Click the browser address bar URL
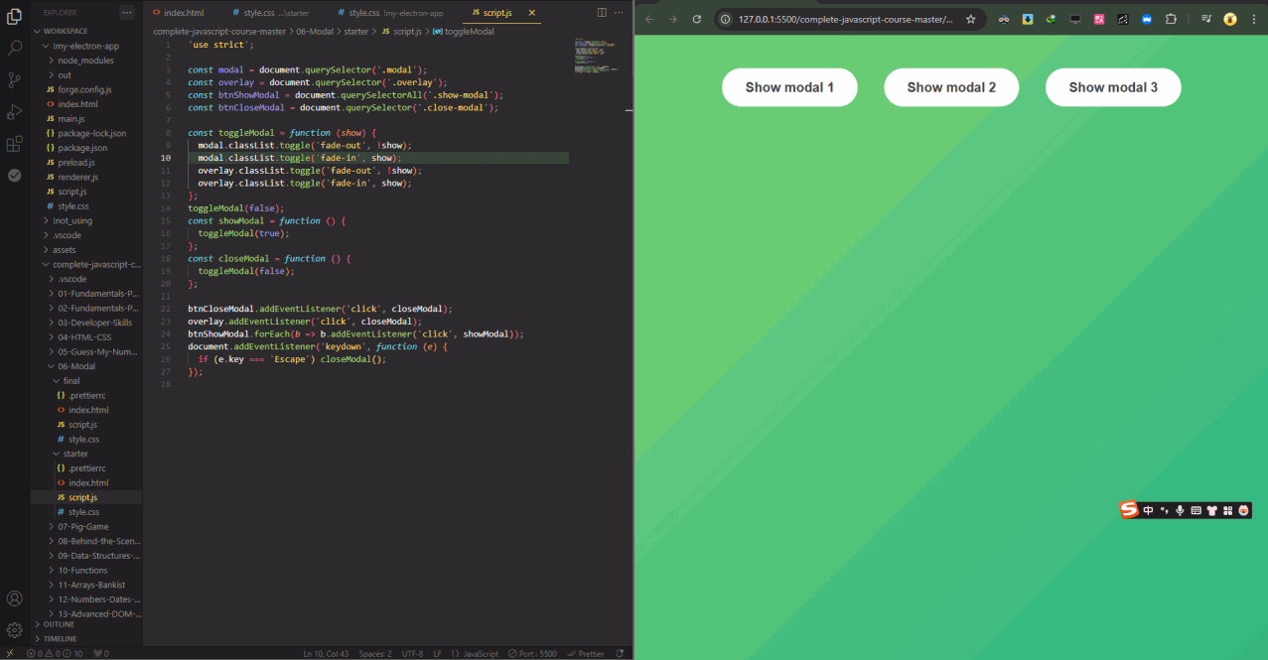Screen dimensions: 1268x660 click(844, 19)
